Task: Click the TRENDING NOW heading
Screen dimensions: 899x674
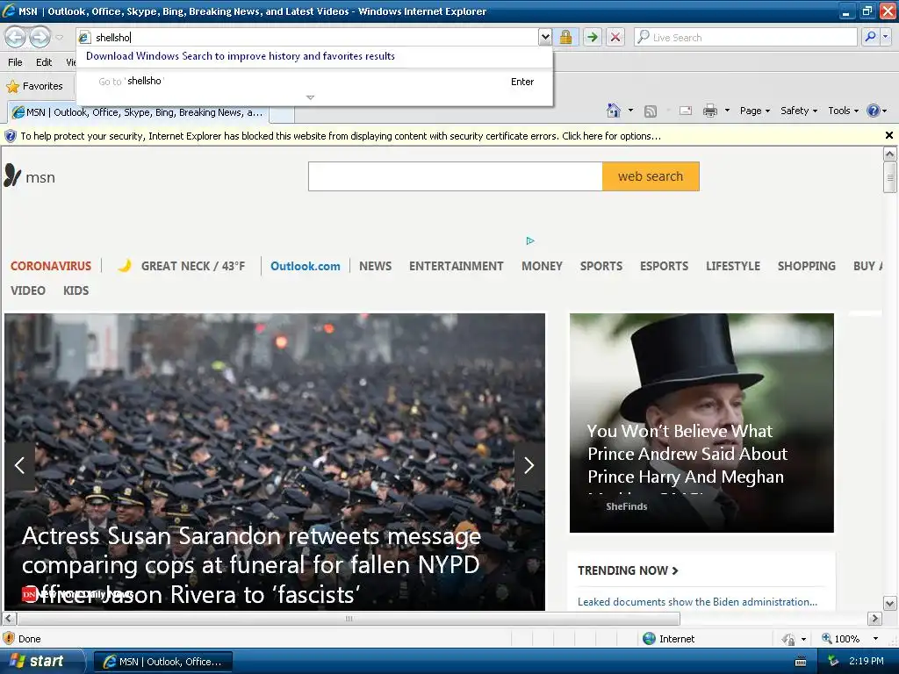Action: tap(628, 570)
